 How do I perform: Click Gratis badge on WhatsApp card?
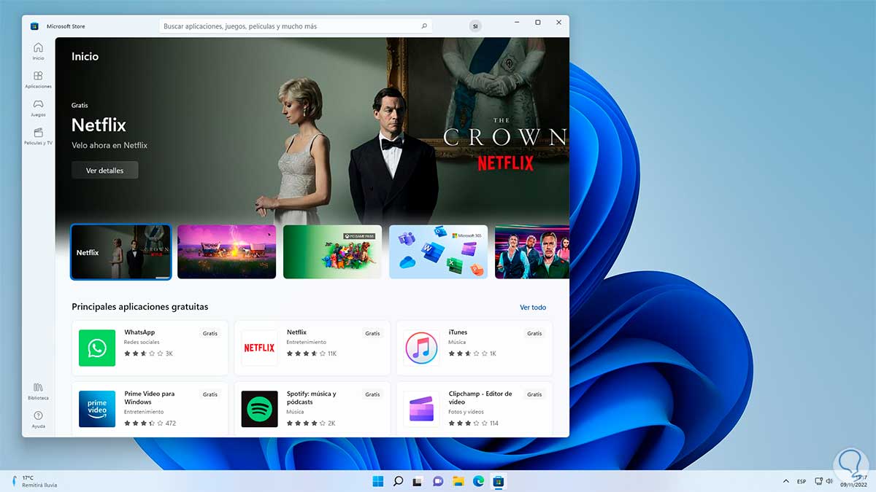coord(210,333)
